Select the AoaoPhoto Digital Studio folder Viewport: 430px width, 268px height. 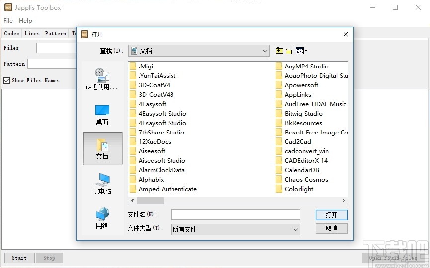click(x=312, y=76)
